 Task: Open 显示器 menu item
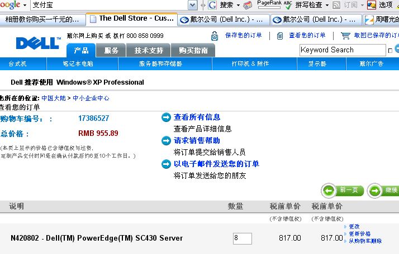pyautogui.click(x=317, y=63)
